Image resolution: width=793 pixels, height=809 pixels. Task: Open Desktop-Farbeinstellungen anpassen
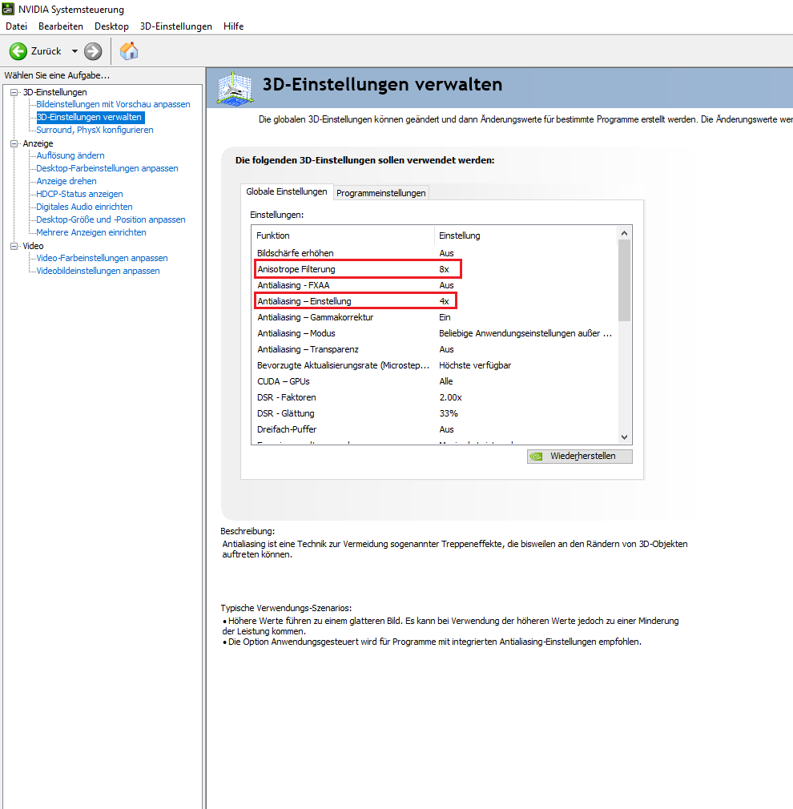(x=107, y=168)
